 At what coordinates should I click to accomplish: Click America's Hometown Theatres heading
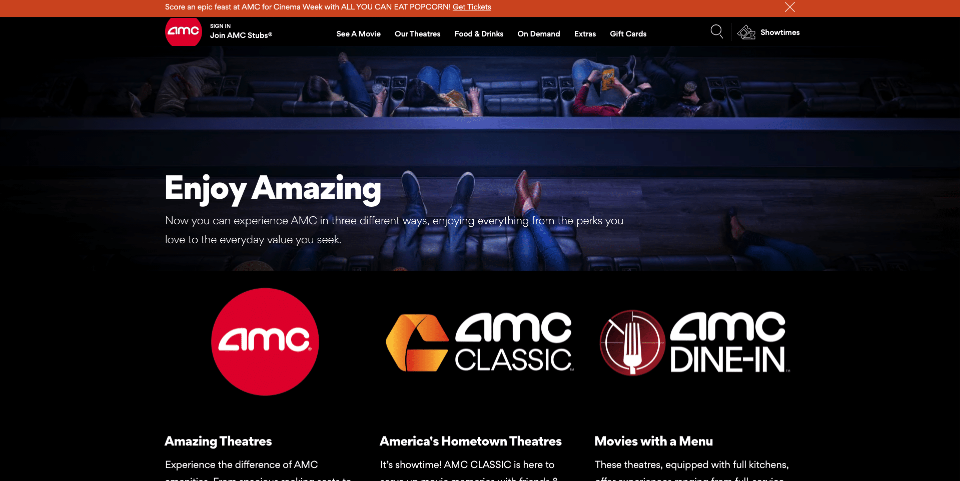[470, 441]
